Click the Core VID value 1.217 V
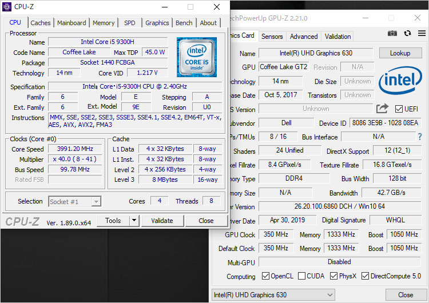Image resolution: width=429 pixels, height=303 pixels. coord(147,73)
